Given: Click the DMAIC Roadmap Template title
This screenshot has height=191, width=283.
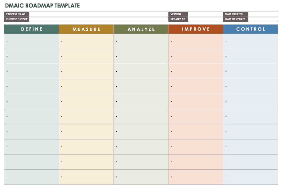Looking at the screenshot, I should tap(42, 6).
